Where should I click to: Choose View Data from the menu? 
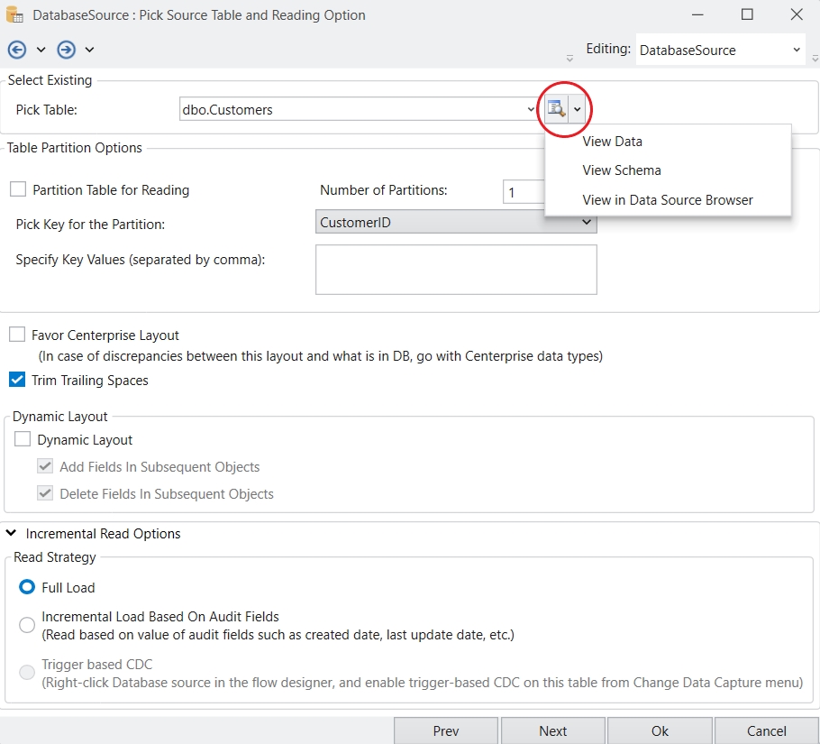pos(612,142)
